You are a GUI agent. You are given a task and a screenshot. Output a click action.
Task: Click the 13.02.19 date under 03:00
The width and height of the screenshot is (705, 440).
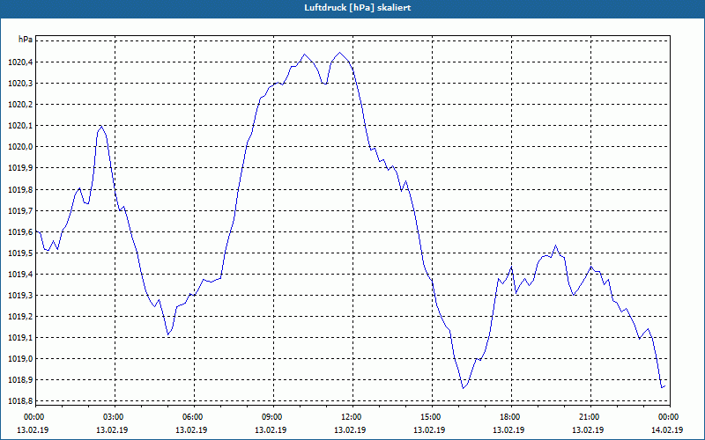point(112,429)
